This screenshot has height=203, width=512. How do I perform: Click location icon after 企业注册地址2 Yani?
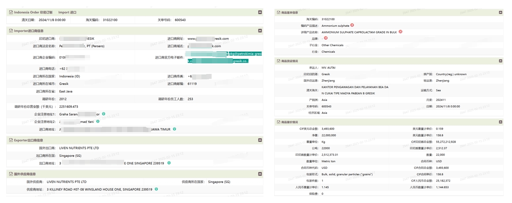(98, 122)
